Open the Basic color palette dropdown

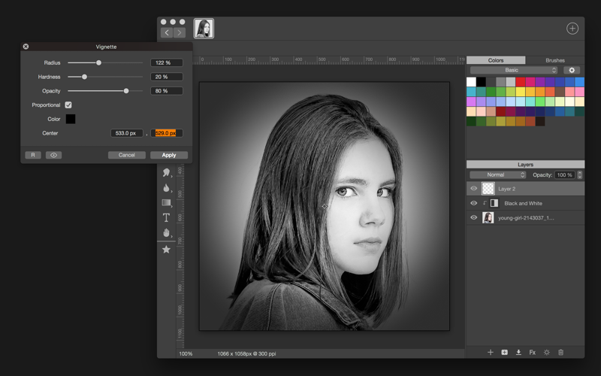[x=514, y=70]
